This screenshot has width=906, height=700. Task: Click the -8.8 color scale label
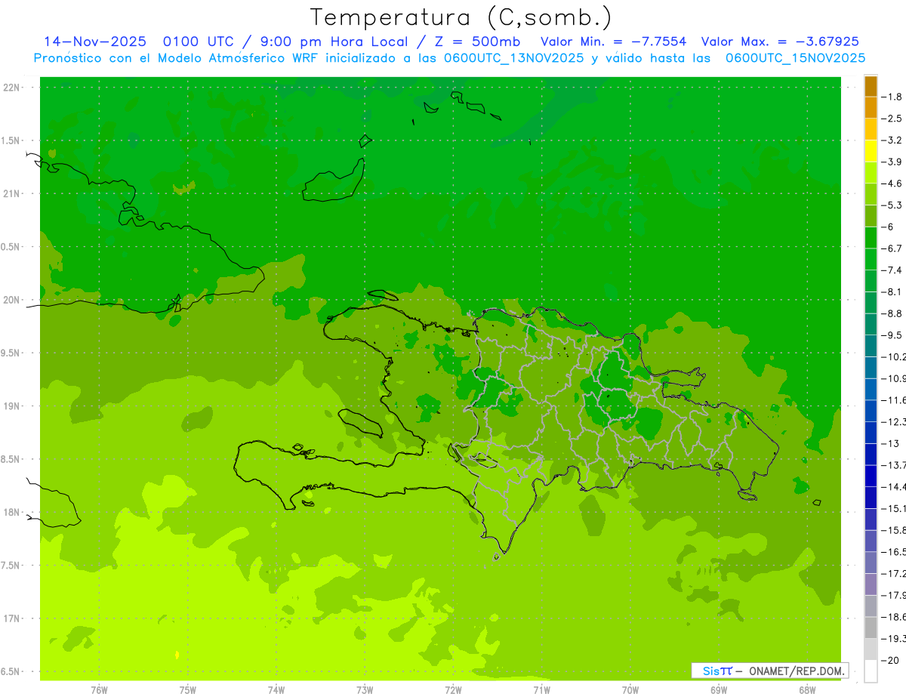point(891,313)
